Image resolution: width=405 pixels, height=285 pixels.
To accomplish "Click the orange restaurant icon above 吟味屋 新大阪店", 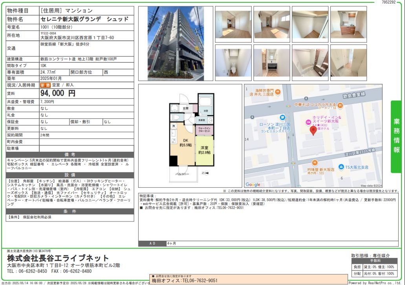I will pos(314,163).
